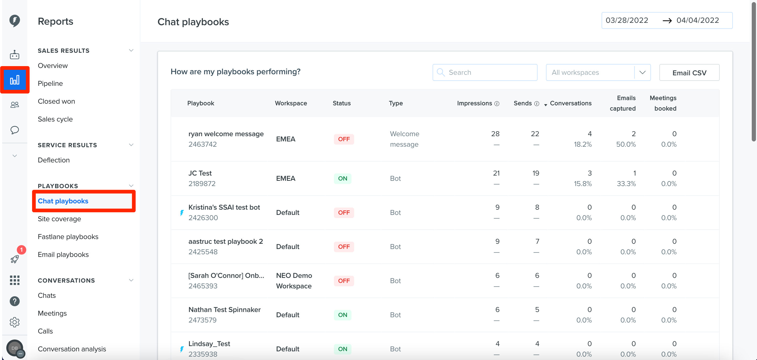The image size is (757, 360).
Task: Open the conversations chat bubble icon
Action: 15,130
